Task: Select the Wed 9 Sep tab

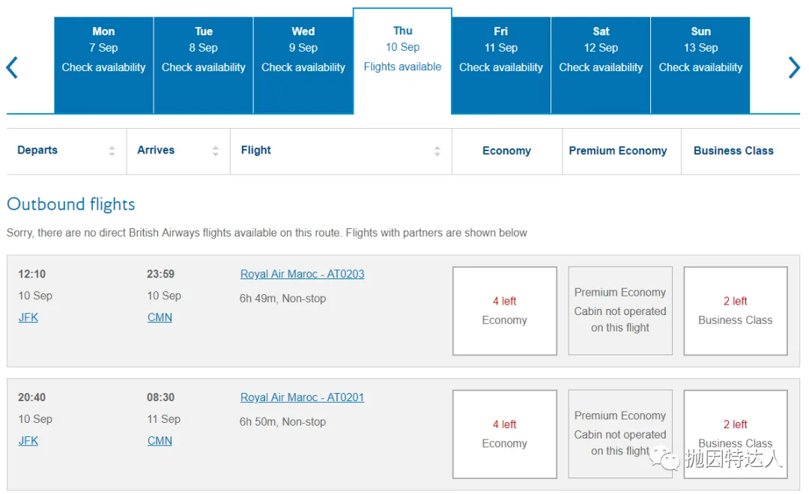Action: (x=303, y=65)
